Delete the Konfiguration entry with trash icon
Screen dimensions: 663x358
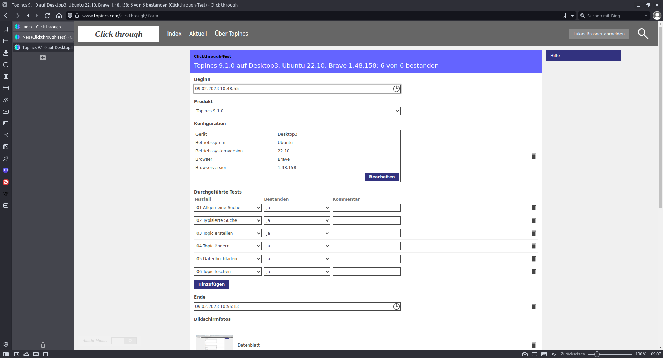(x=534, y=156)
